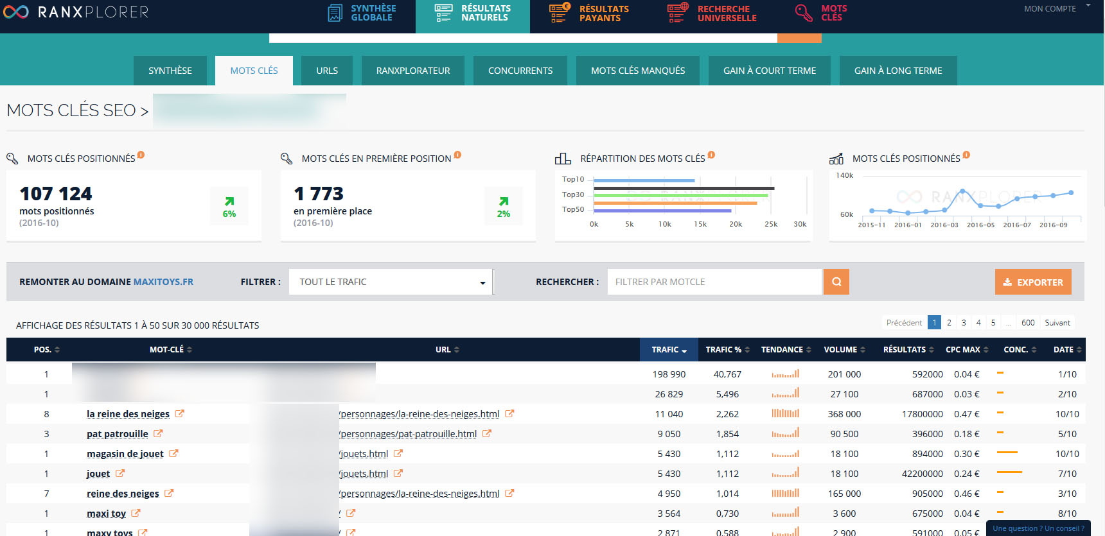Switch to Ranxplorateur tab
1105x536 pixels.
point(413,71)
